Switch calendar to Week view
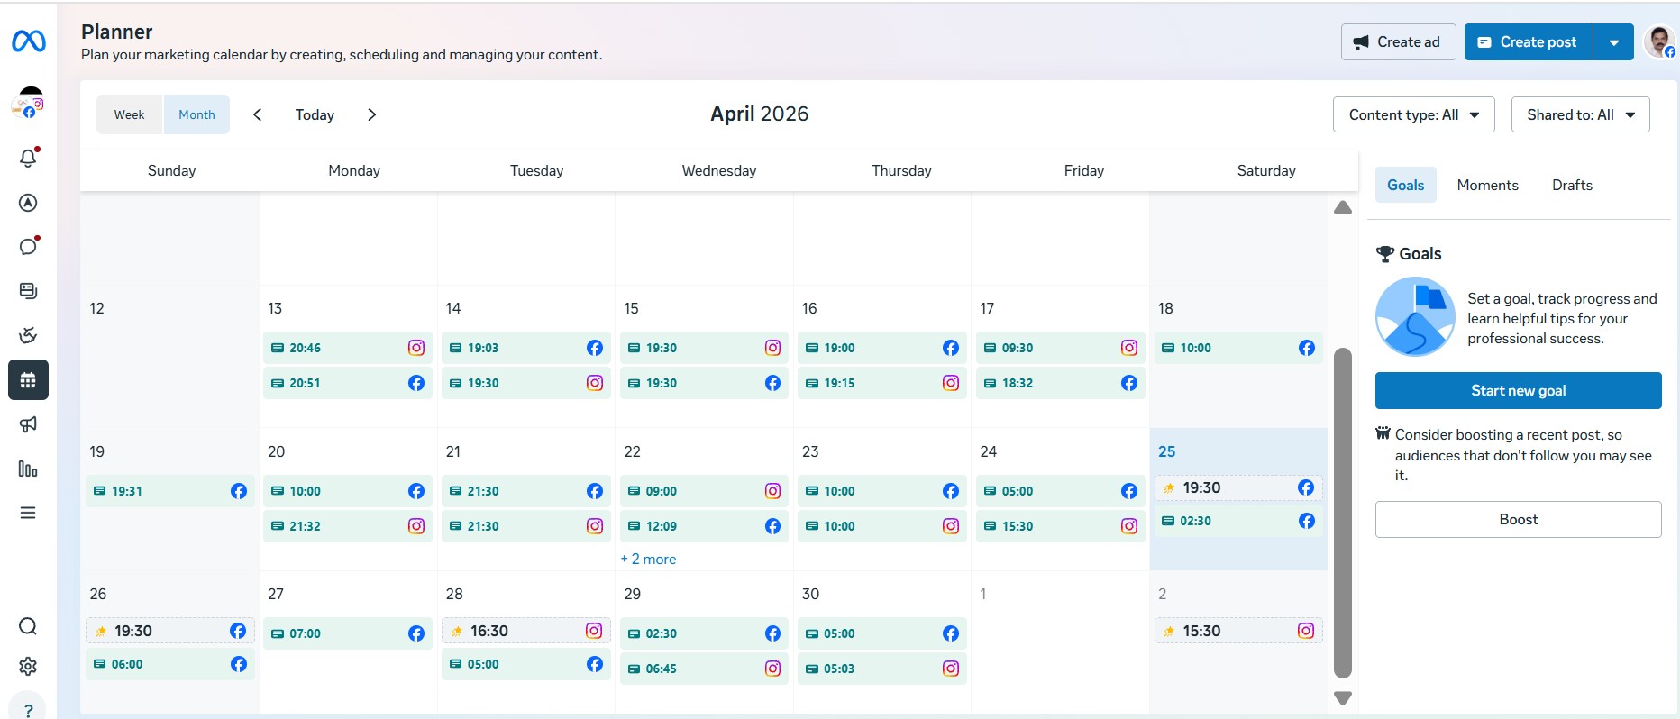 pyautogui.click(x=130, y=114)
